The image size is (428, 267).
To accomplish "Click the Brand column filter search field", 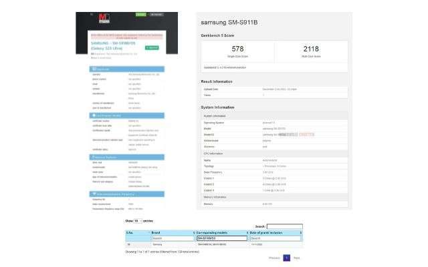I will click(173, 238).
